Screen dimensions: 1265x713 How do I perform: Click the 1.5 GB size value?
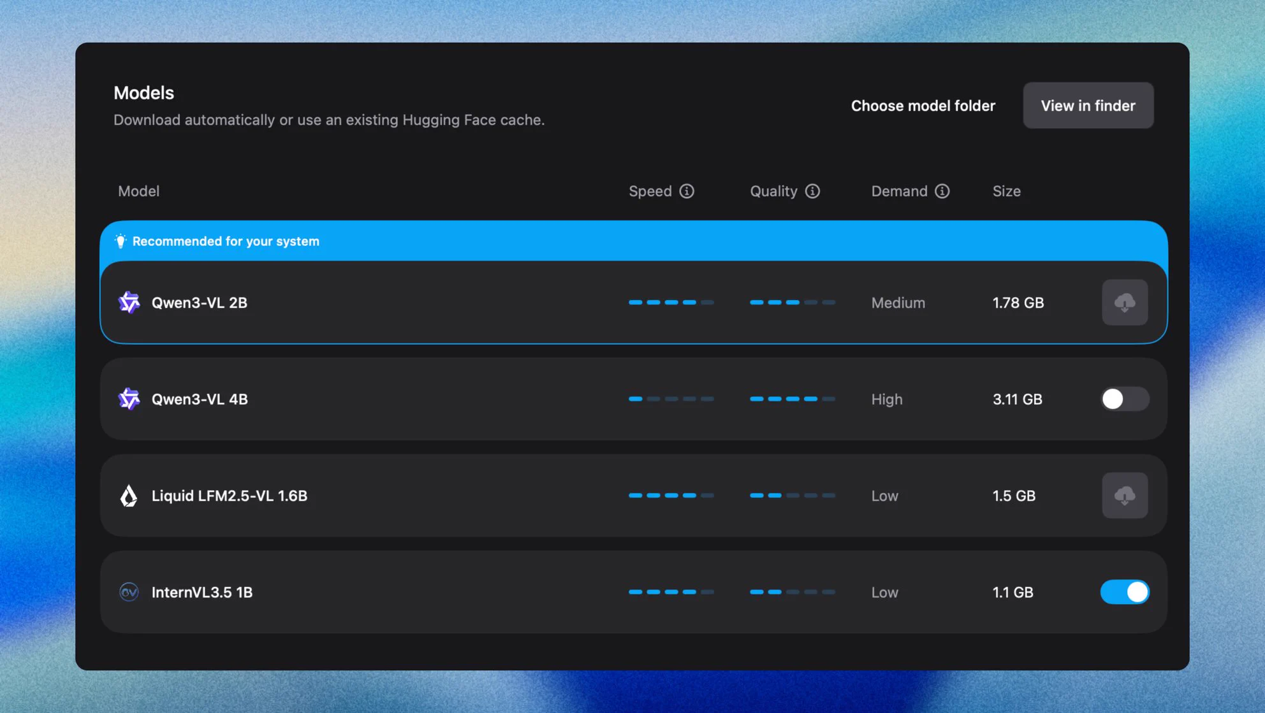[x=1014, y=496]
